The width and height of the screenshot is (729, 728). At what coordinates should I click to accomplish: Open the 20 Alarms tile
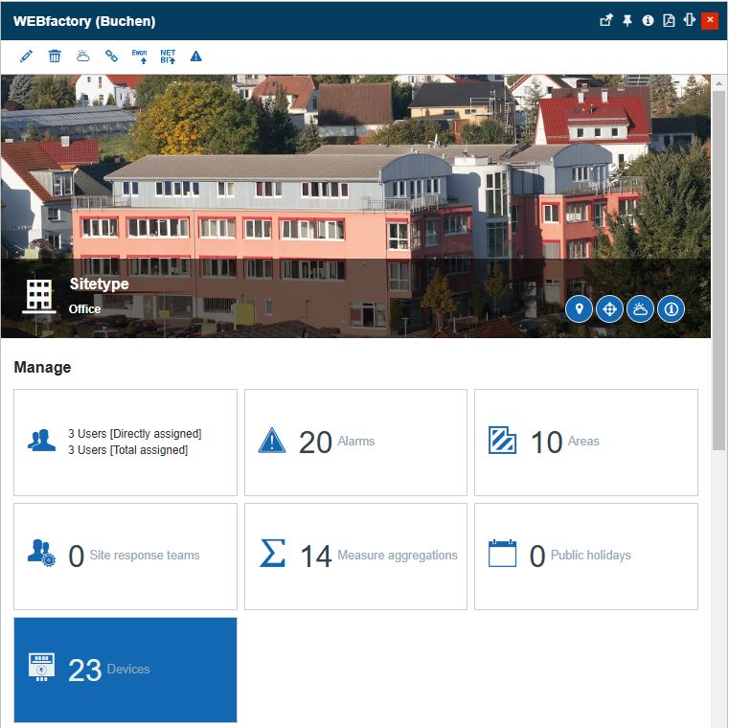355,442
